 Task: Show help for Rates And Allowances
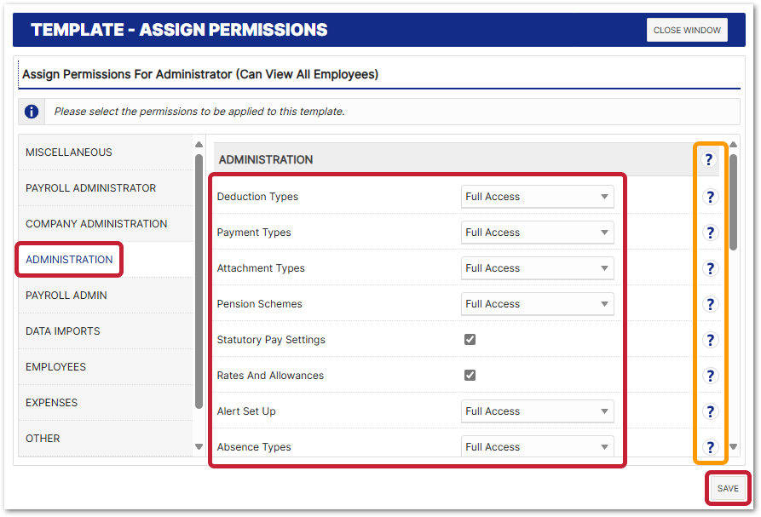[709, 376]
